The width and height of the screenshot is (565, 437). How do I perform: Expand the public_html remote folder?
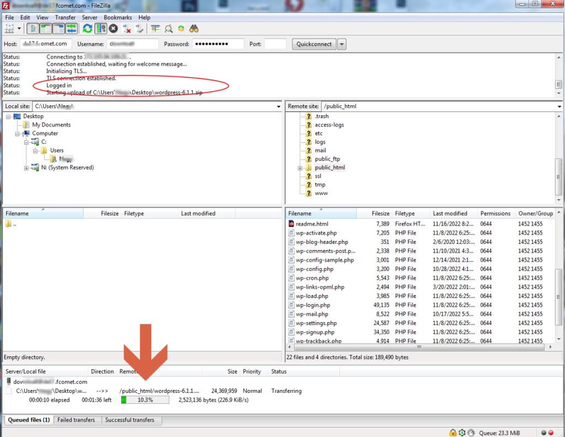[x=300, y=168]
